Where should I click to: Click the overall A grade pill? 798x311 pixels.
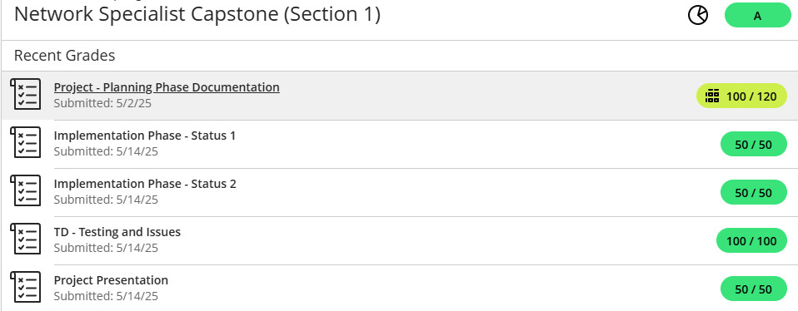(x=758, y=15)
